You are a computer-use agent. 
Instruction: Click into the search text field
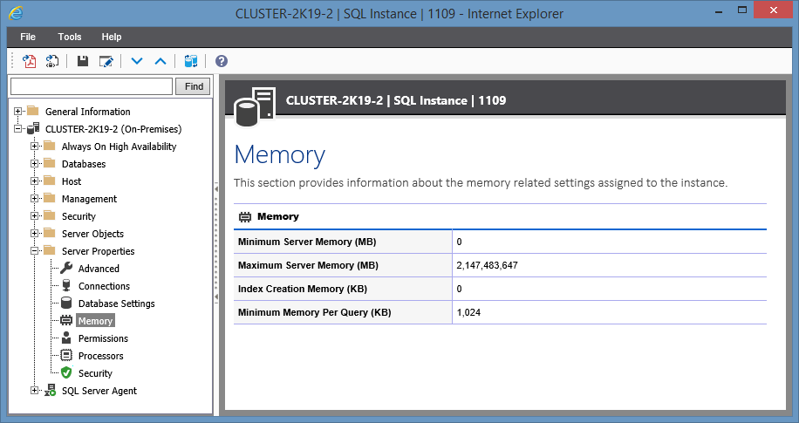(x=92, y=86)
